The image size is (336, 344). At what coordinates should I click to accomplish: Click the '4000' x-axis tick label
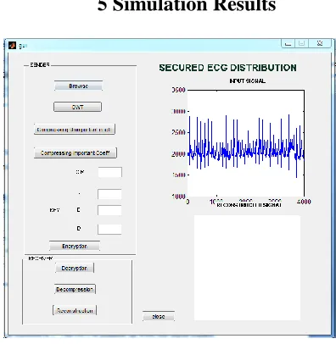pyautogui.click(x=304, y=202)
